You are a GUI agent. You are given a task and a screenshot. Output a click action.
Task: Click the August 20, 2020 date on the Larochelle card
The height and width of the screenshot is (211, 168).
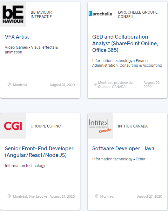152,85
